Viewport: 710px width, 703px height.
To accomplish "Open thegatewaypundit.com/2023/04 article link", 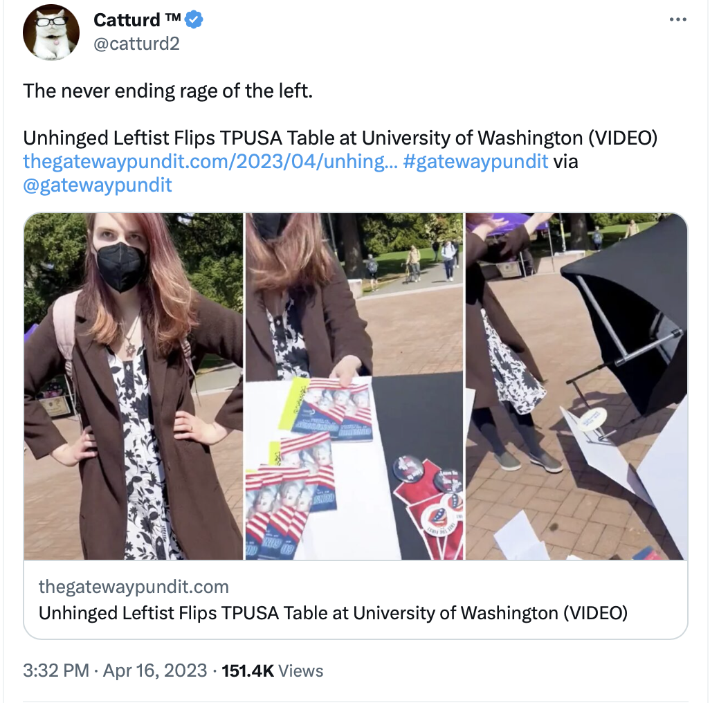I will [x=210, y=162].
